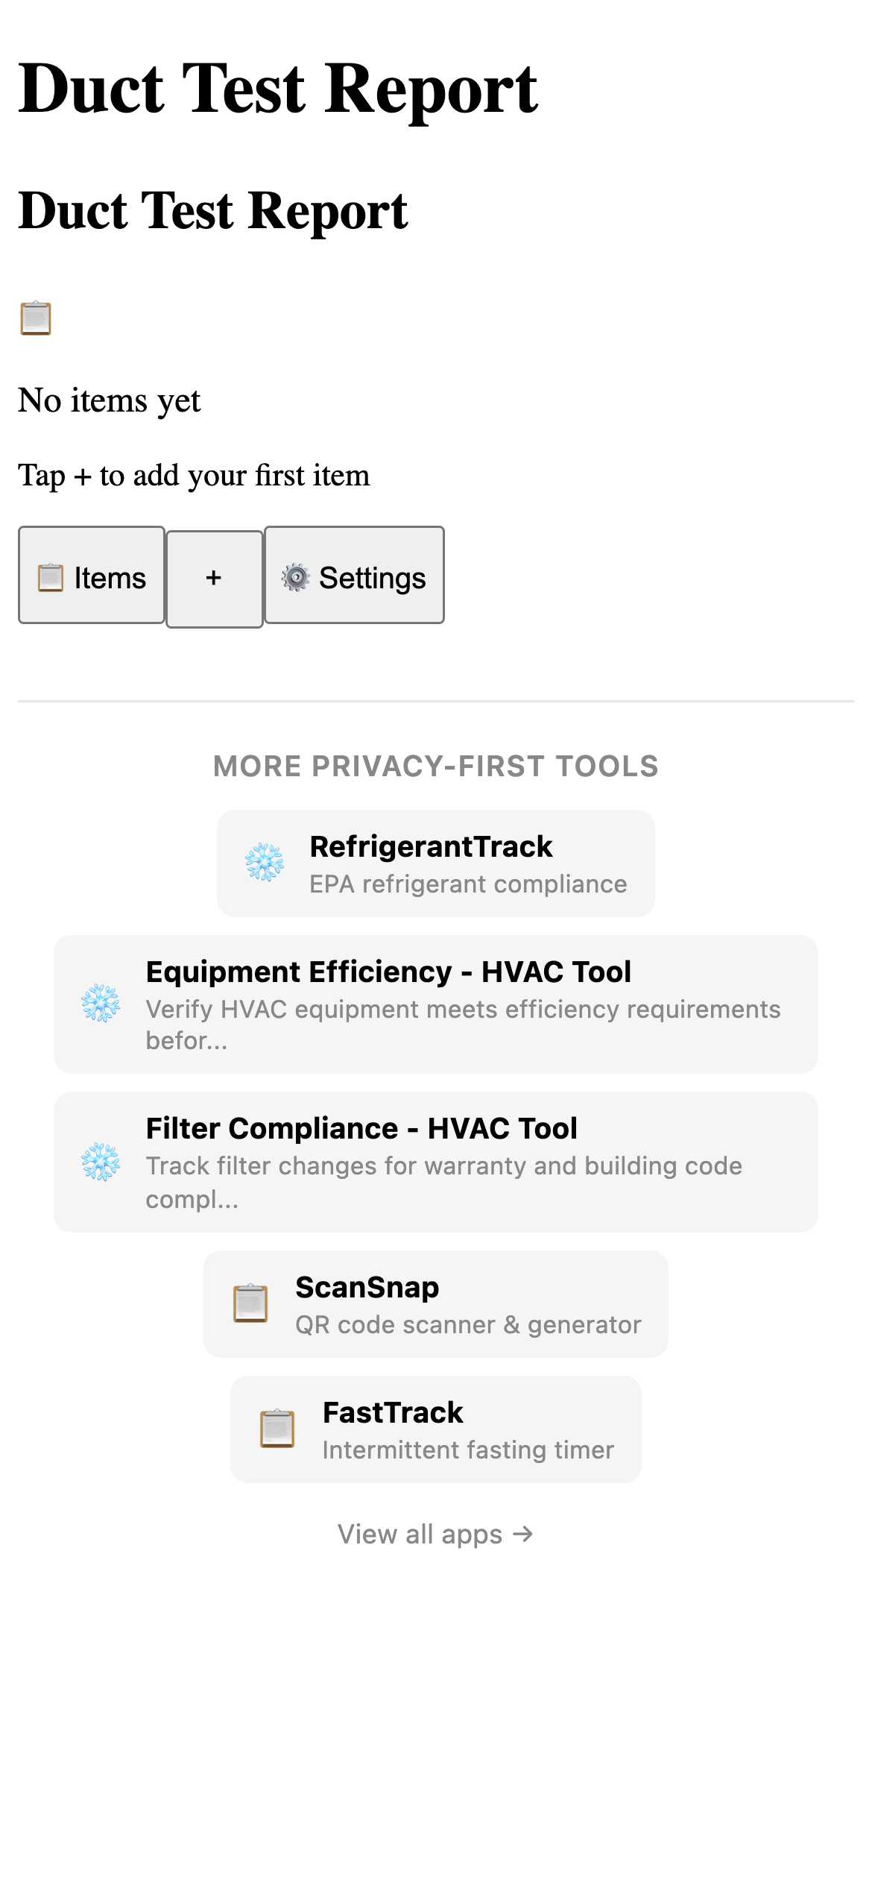Click the More Privacy-First Tools section header
This screenshot has height=1888, width=872.
tap(435, 767)
